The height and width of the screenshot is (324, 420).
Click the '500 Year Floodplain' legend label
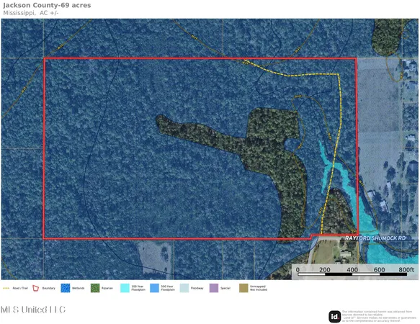pyautogui.click(x=168, y=288)
